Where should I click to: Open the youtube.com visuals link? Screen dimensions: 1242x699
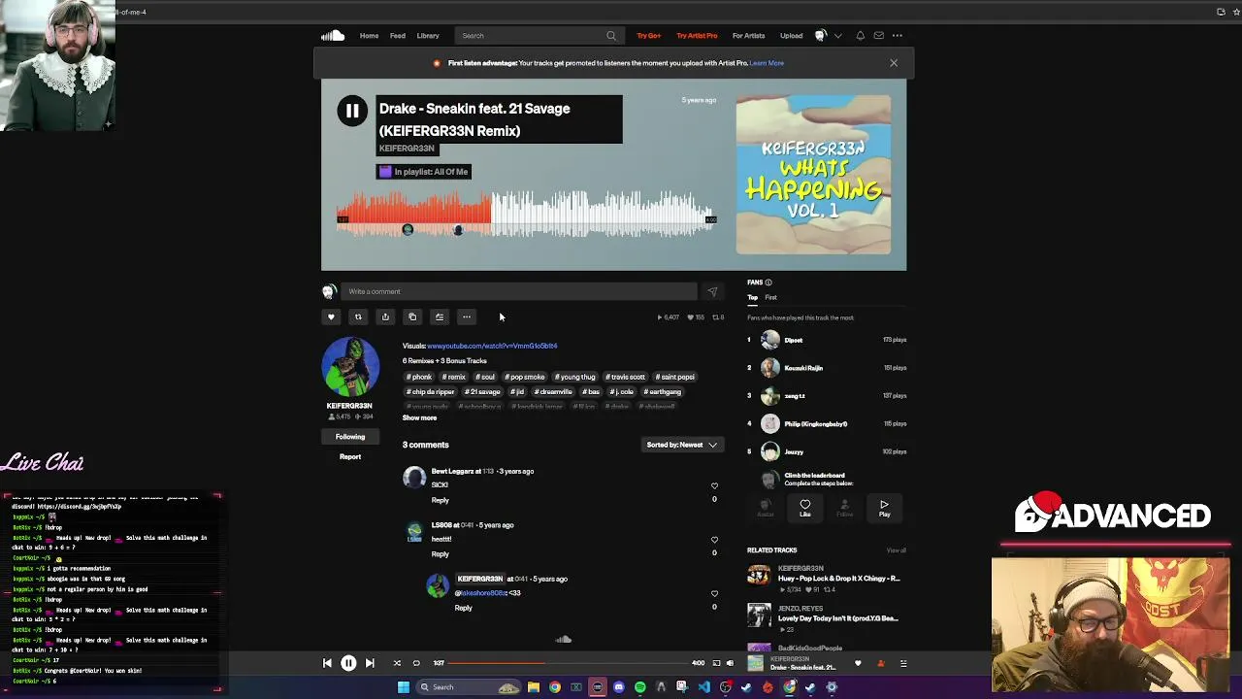492,346
